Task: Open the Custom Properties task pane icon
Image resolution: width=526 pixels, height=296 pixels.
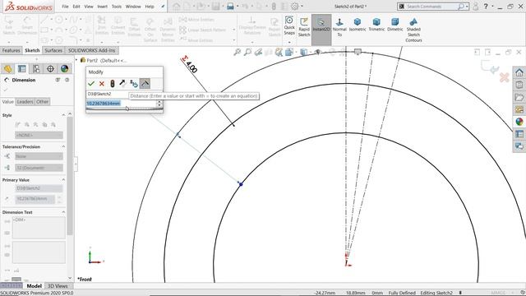Action: [519, 134]
